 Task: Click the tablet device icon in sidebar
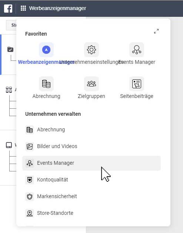pos(9,145)
